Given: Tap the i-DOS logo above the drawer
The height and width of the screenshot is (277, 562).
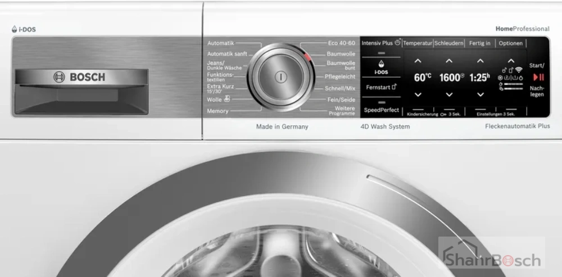Looking at the screenshot, I should tap(24, 29).
